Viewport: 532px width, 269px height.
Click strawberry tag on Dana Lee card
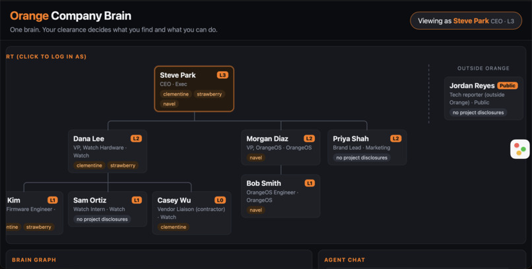click(x=123, y=165)
